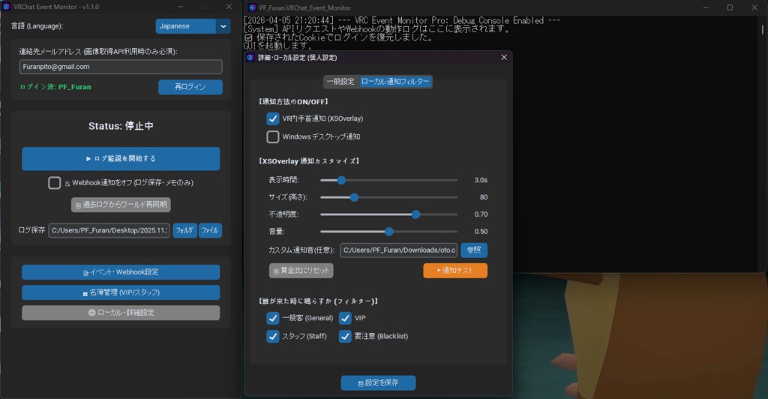The height and width of the screenshot is (399, 768).
Task: Minimize the VRChat Event Monitor window
Action: (x=180, y=7)
